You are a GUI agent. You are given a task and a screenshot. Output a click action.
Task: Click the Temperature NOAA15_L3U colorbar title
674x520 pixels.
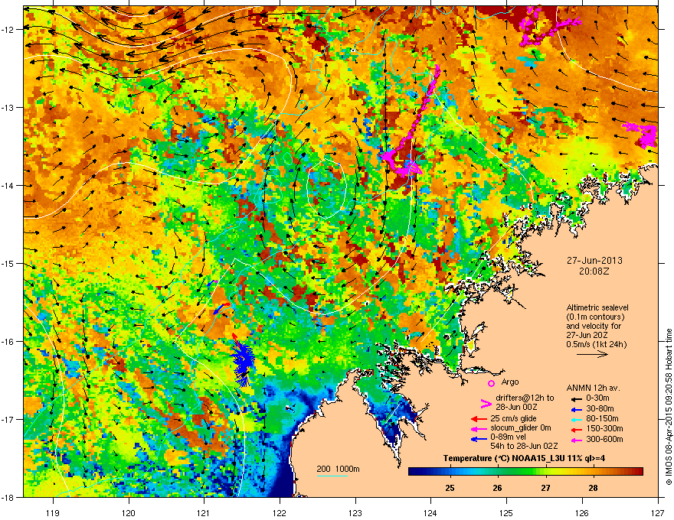(524, 458)
